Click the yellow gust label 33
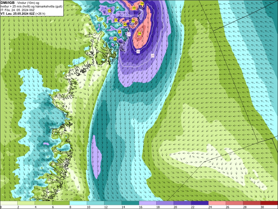The width and height of the screenshot is (278, 209). 116,20
